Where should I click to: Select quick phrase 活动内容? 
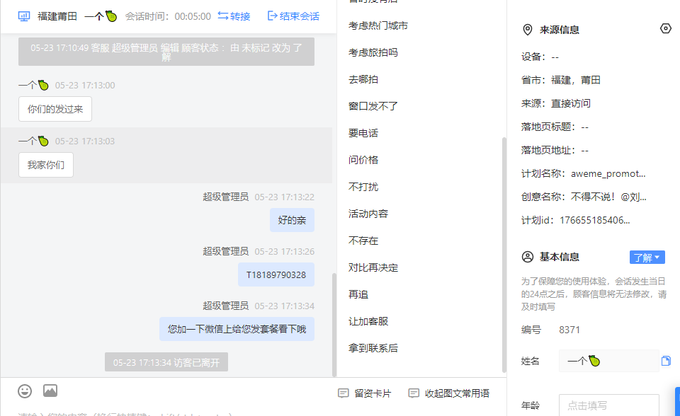pyautogui.click(x=368, y=214)
